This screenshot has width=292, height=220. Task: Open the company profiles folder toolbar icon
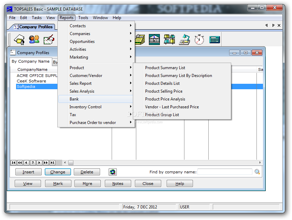pyautogui.click(x=19, y=40)
